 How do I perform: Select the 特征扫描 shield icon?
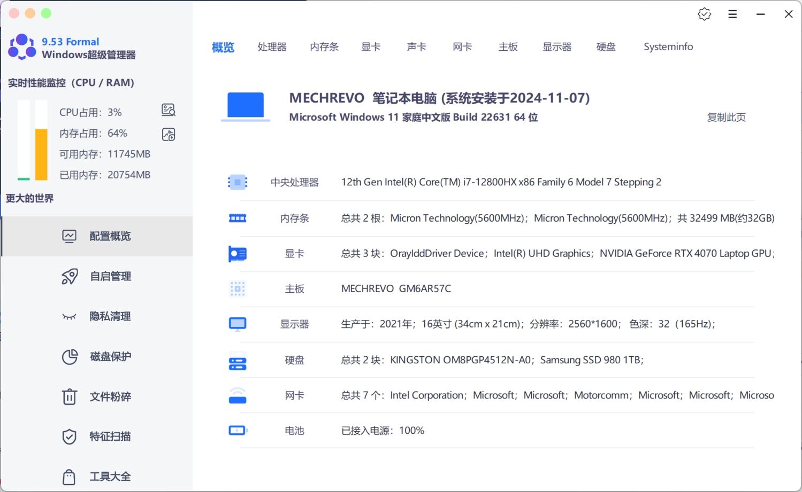pos(70,436)
